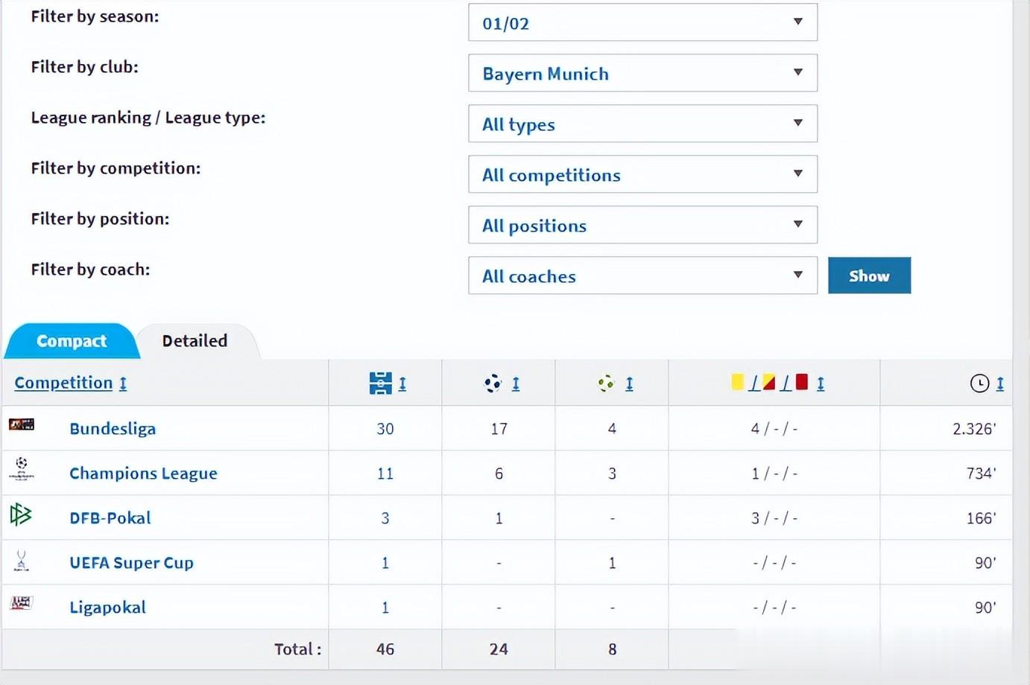
Task: Click the minutes played clock icon
Action: pos(979,383)
